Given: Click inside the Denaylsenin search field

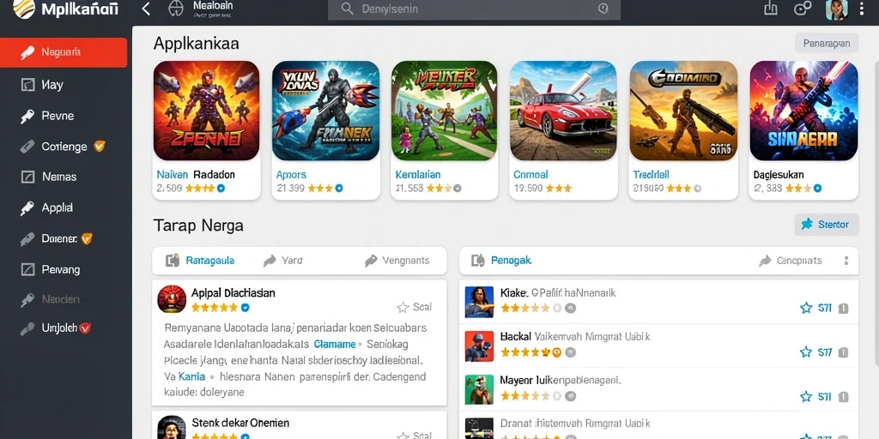Looking at the screenshot, I should pyautogui.click(x=474, y=9).
